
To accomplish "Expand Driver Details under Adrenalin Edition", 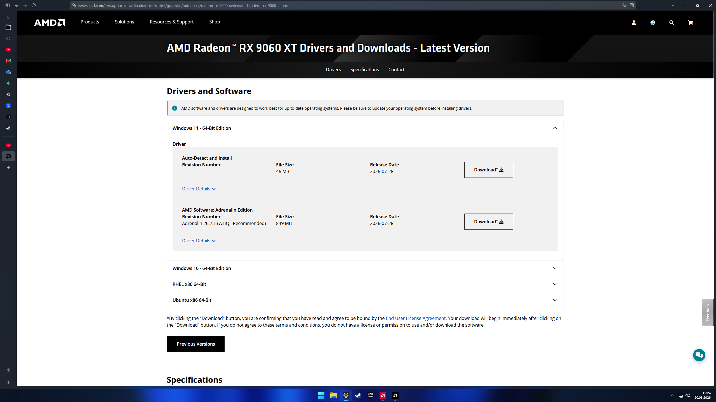I will [199, 241].
